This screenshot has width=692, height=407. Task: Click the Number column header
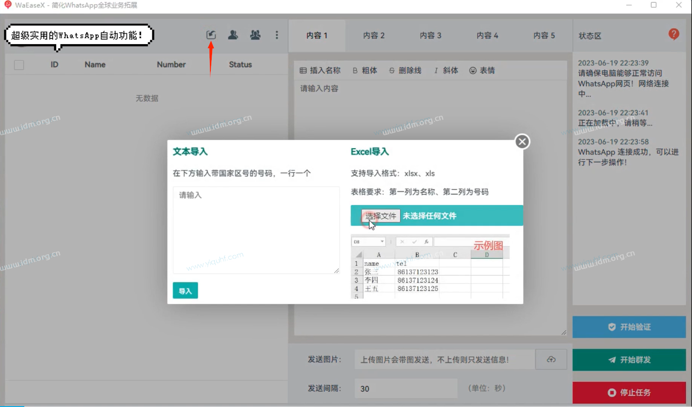171,65
